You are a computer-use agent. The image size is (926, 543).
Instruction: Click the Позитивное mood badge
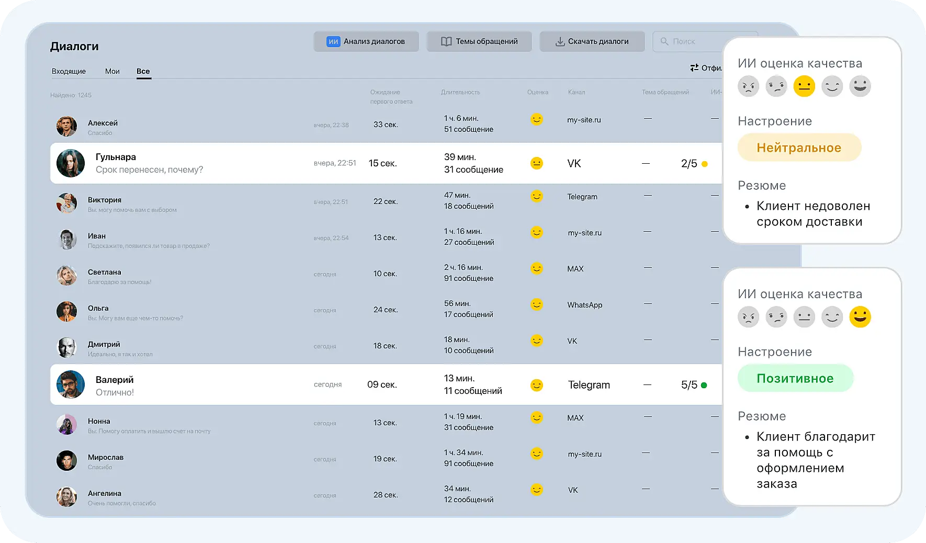pyautogui.click(x=795, y=378)
